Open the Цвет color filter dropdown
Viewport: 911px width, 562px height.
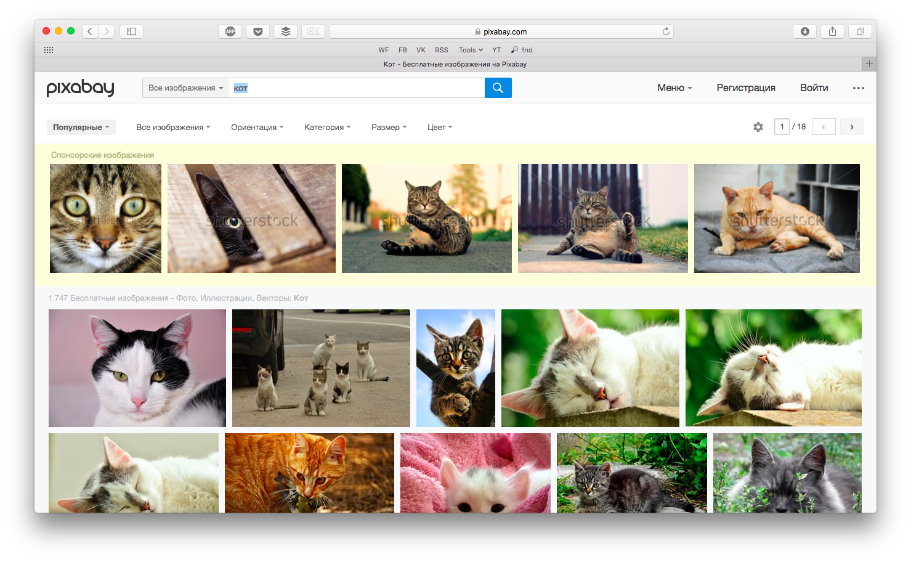pyautogui.click(x=440, y=128)
